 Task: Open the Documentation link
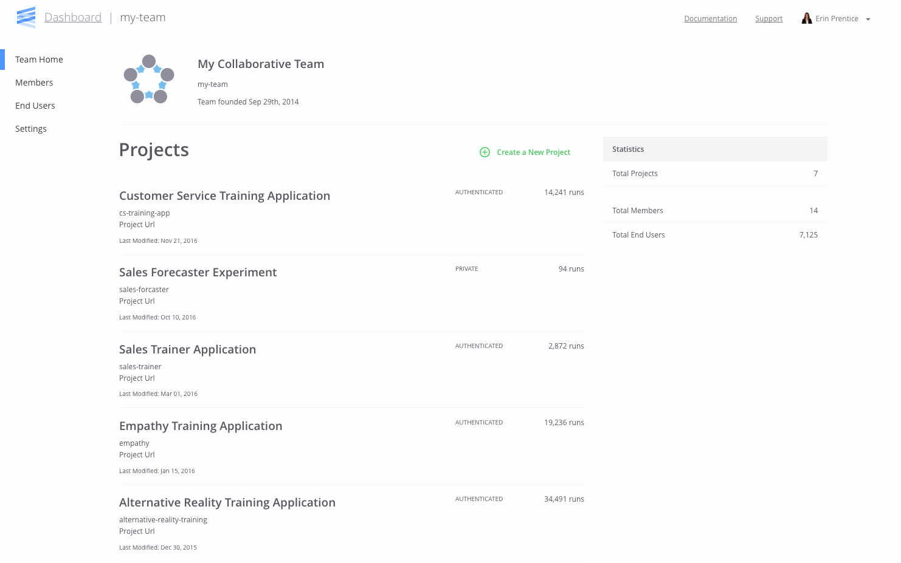coord(710,19)
